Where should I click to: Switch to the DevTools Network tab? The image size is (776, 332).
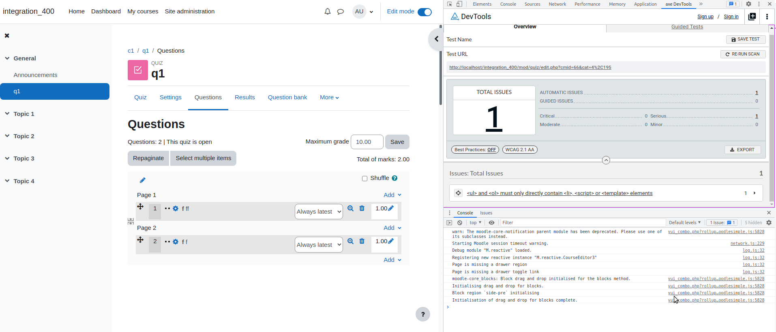557,4
